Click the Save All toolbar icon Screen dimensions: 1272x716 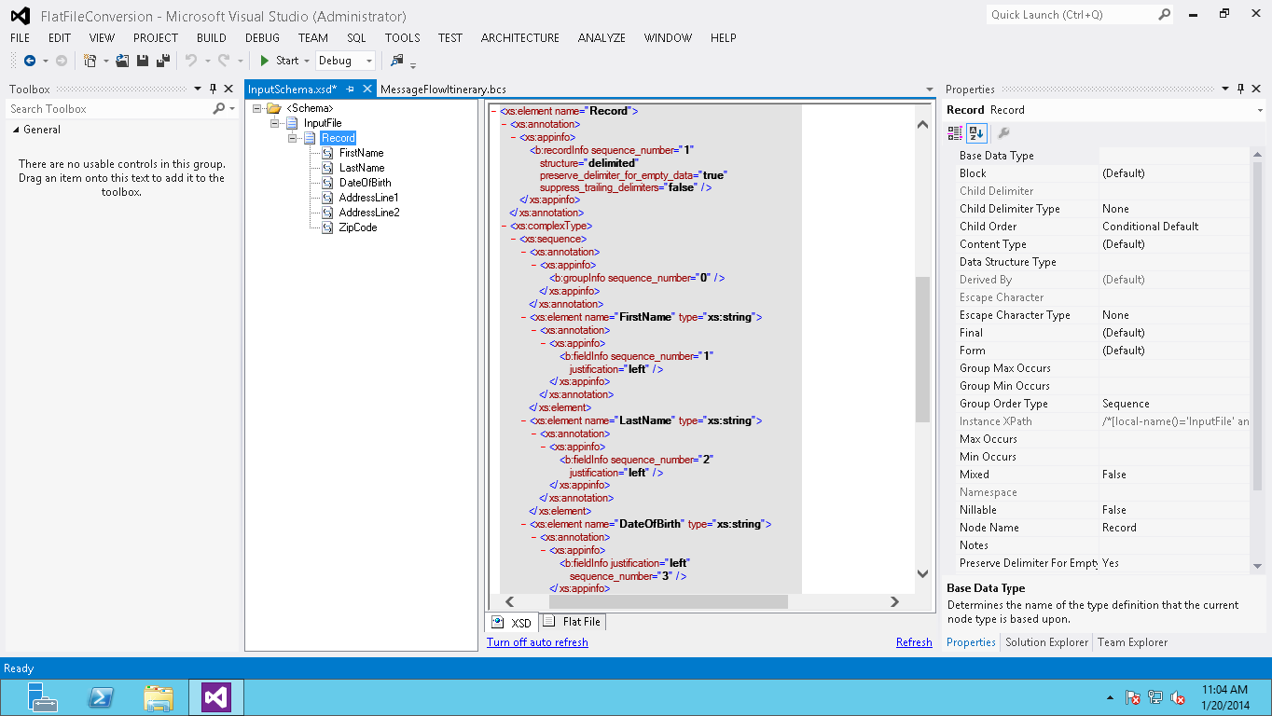[162, 61]
